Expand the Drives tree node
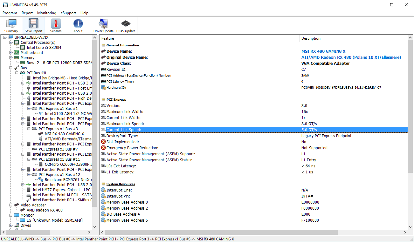The height and width of the screenshot is (242, 414). tap(10, 225)
